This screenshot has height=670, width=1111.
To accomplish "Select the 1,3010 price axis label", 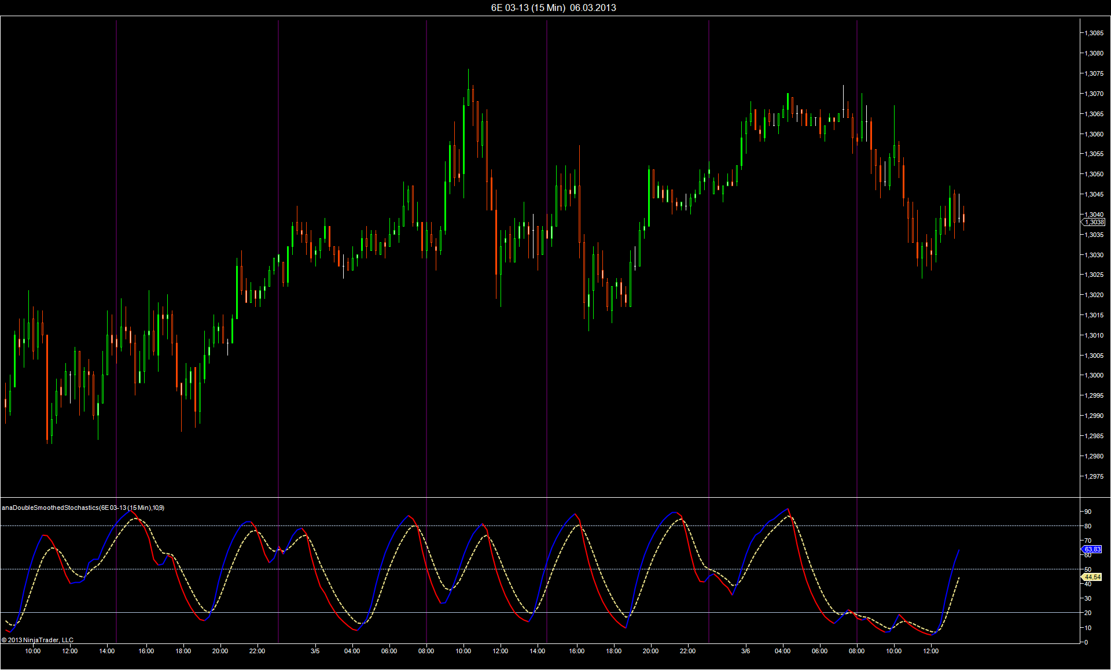I will tap(1094, 335).
